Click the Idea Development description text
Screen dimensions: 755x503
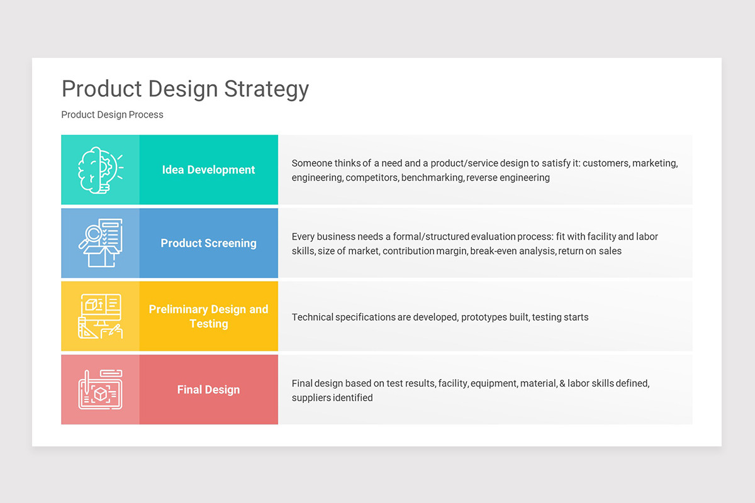pyautogui.click(x=484, y=170)
